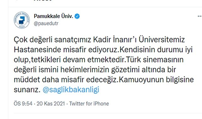Click the blue logo inside the avatar
202x119 pixels.
(22, 20)
